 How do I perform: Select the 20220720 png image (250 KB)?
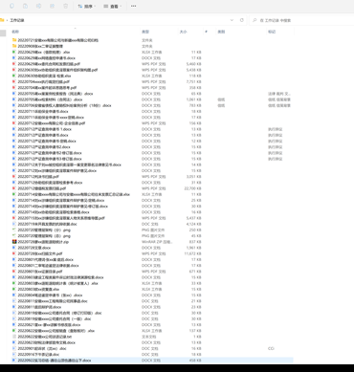pyautogui.click(x=44, y=230)
